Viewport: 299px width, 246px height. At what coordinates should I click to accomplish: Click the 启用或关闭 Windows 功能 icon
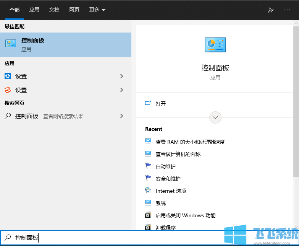tap(148, 215)
